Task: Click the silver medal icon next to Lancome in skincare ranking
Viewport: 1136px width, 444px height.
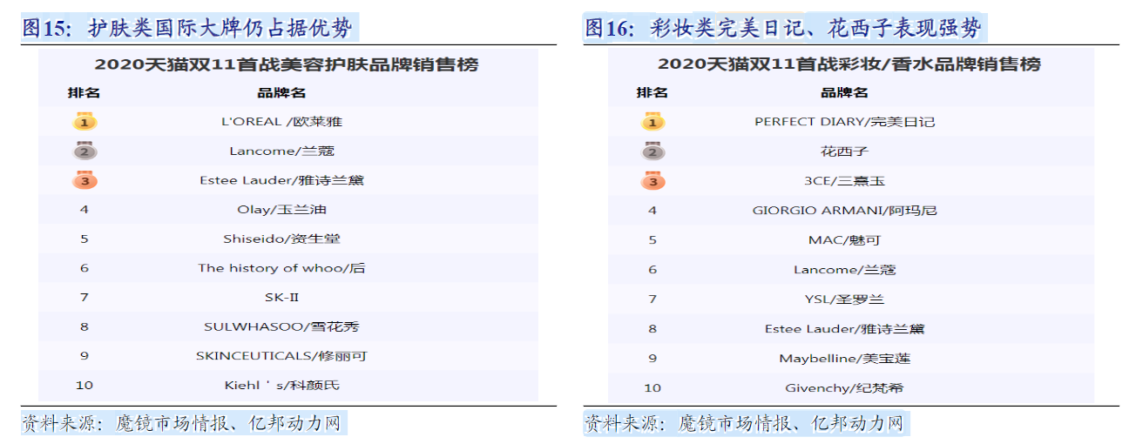Action: [x=85, y=151]
